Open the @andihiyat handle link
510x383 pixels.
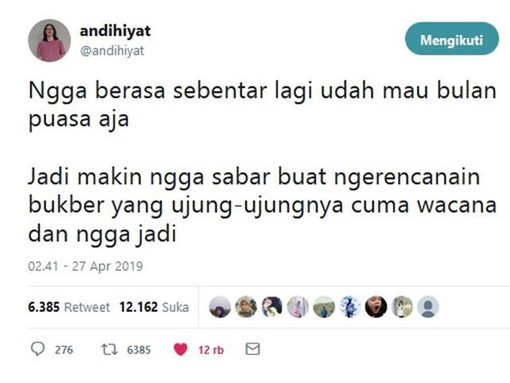[112, 51]
